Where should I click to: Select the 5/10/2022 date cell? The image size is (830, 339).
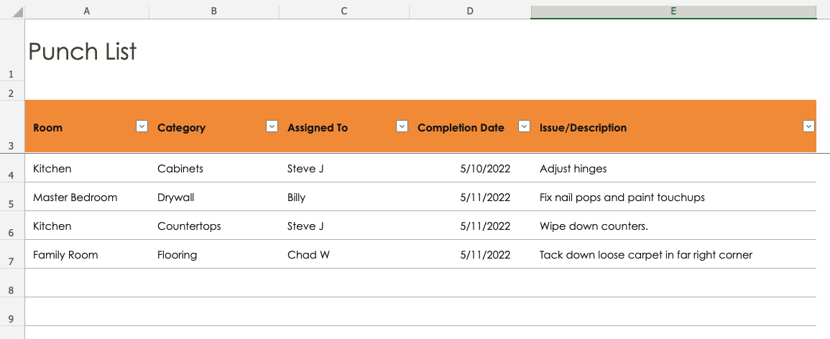tap(470, 168)
